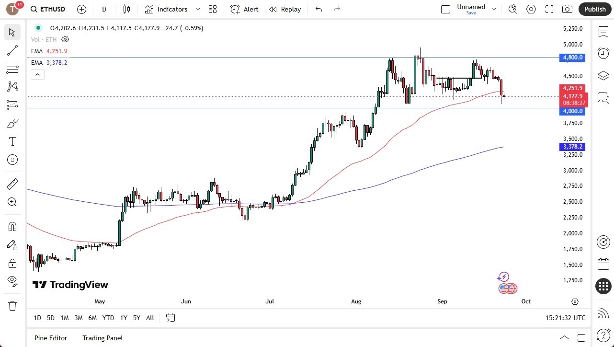Select the Measure ruler tool

12,184
